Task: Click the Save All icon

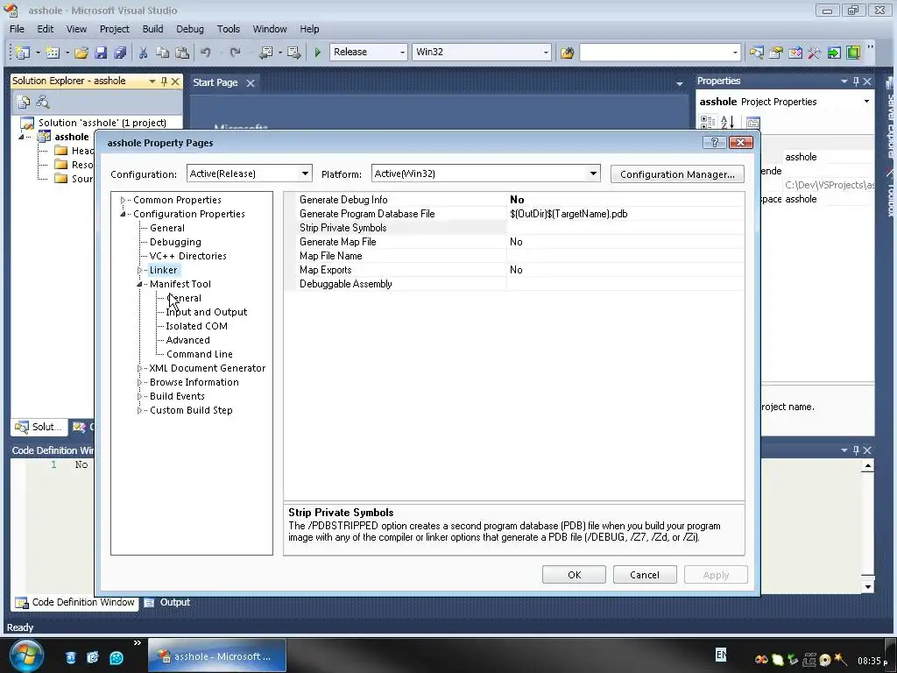Action: [119, 52]
